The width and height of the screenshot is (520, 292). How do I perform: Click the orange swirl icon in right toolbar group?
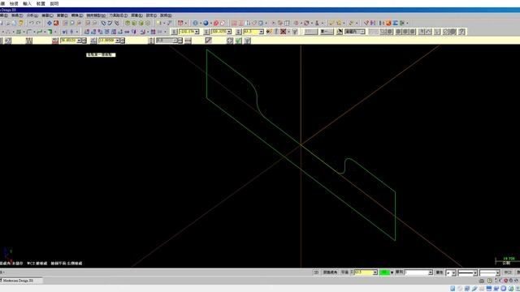388,23
